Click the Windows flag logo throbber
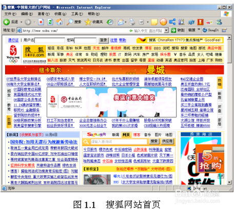The height and width of the screenshot is (210, 235). point(226,14)
